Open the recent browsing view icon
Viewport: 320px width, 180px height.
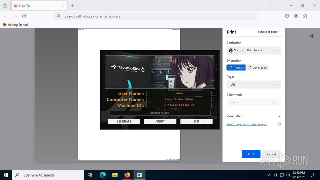tap(5, 5)
